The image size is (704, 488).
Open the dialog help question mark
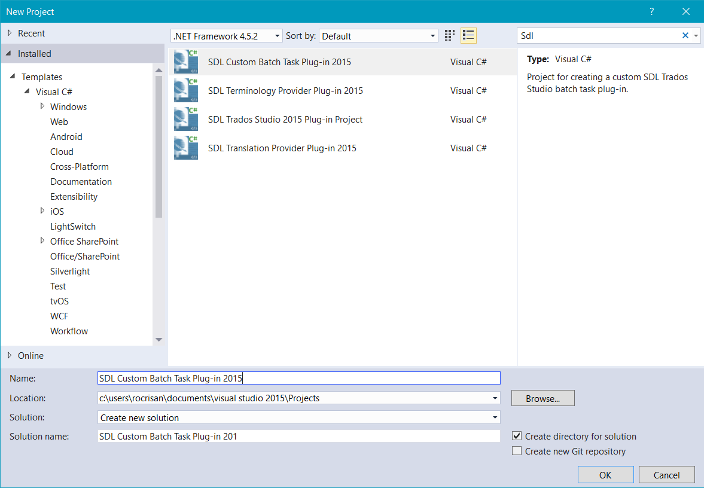[x=651, y=12]
